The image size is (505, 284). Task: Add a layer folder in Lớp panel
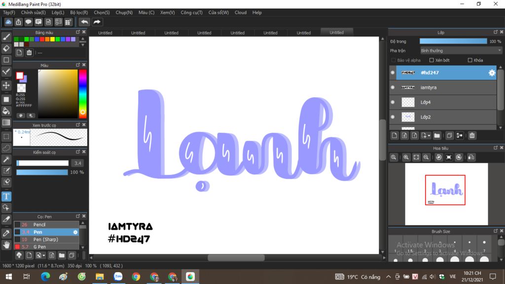point(437,136)
